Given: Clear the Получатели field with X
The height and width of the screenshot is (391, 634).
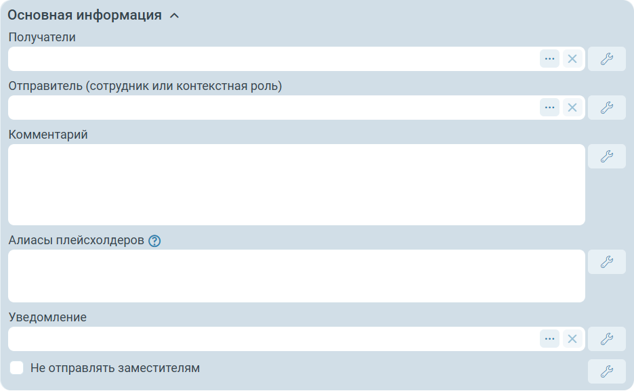Looking at the screenshot, I should point(572,59).
